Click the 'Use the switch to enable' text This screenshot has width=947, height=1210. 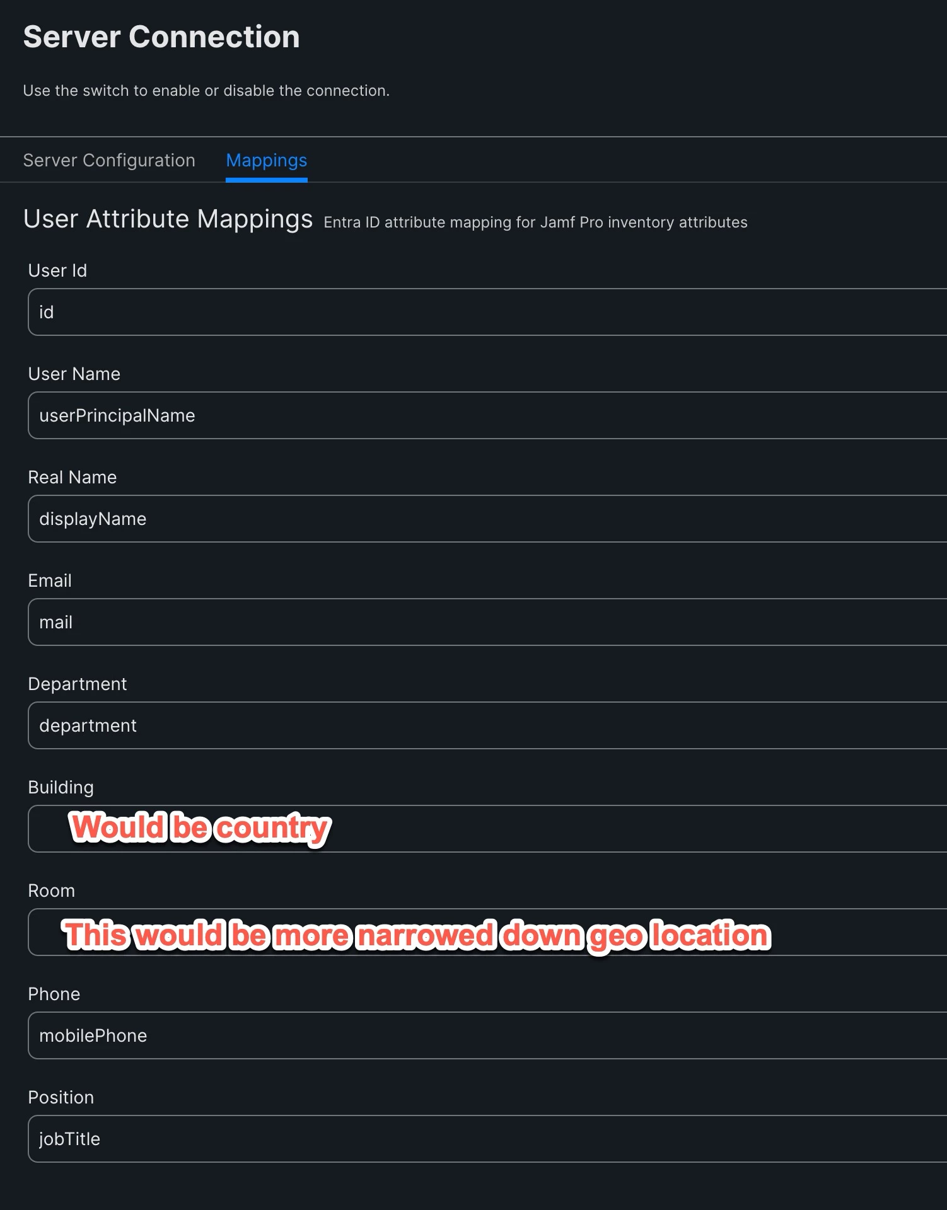tap(206, 91)
